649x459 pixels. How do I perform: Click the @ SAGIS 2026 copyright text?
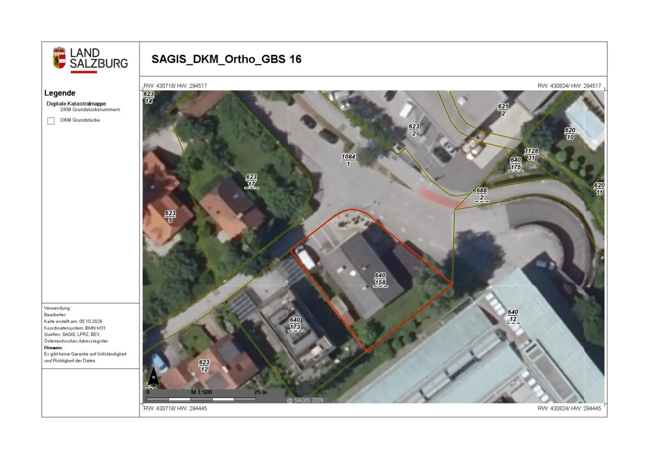(305, 400)
